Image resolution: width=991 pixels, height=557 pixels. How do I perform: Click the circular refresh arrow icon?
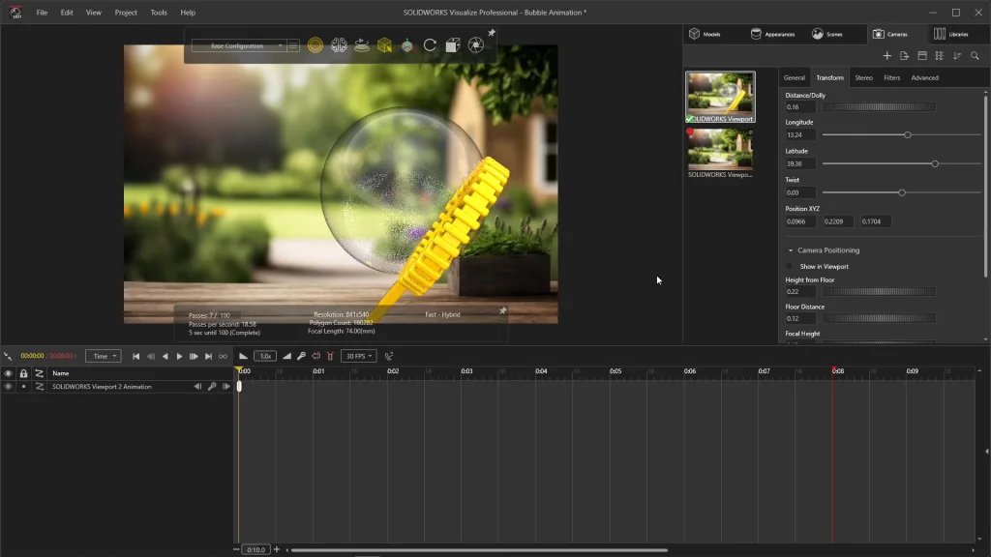pyautogui.click(x=430, y=45)
